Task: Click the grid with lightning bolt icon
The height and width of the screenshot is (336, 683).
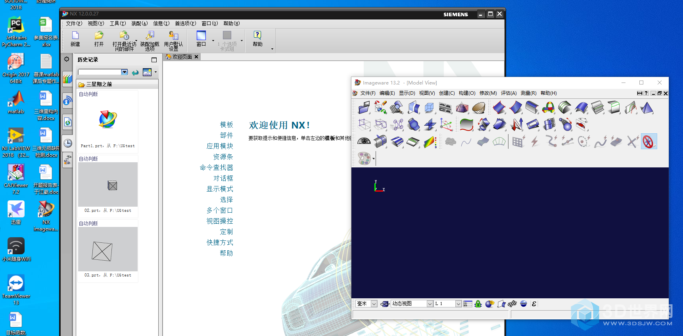Action: coord(518,142)
